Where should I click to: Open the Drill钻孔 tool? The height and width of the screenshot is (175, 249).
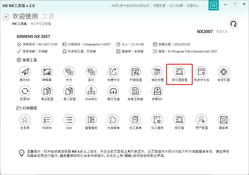[x=91, y=91]
